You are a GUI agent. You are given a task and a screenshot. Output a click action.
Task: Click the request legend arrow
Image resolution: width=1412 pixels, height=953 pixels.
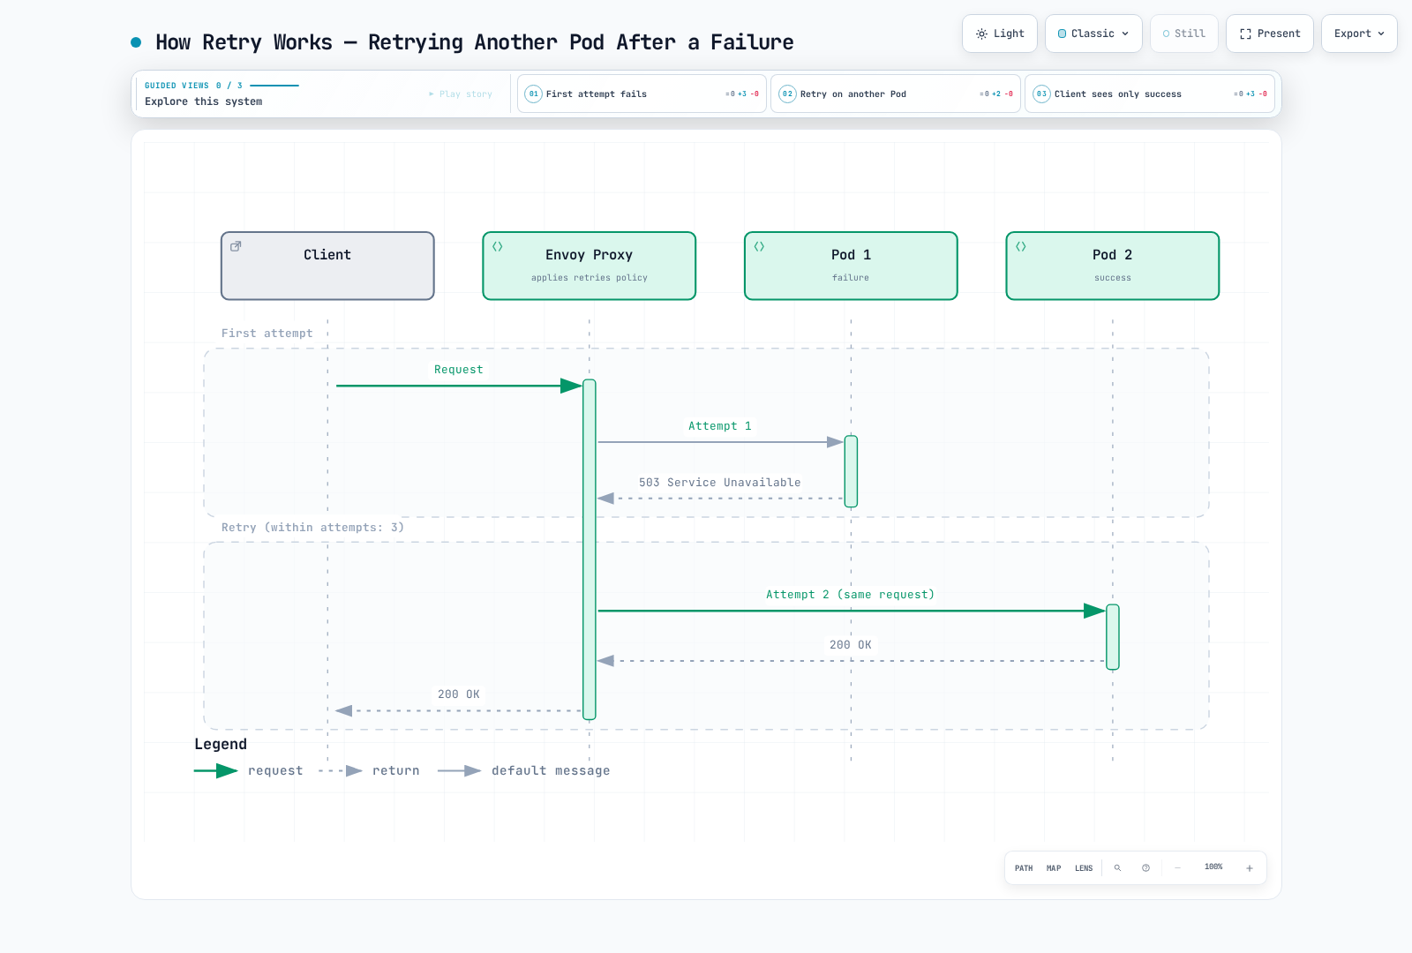click(x=216, y=770)
